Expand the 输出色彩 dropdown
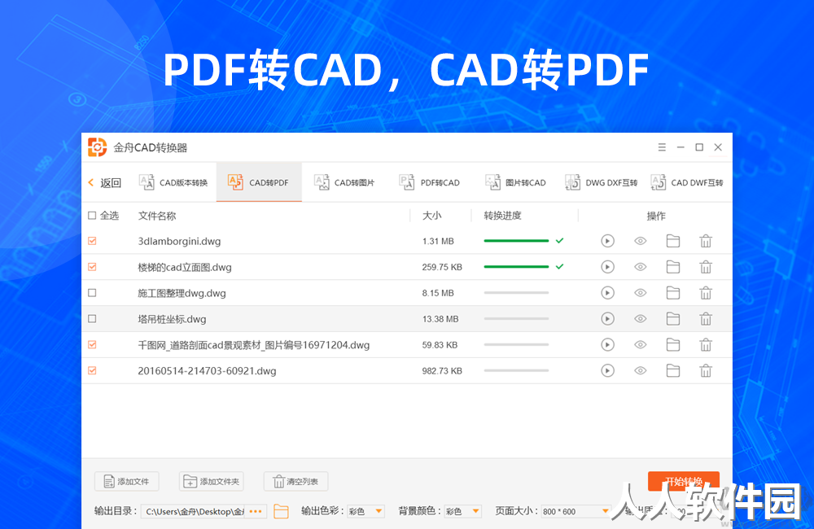 (x=365, y=511)
